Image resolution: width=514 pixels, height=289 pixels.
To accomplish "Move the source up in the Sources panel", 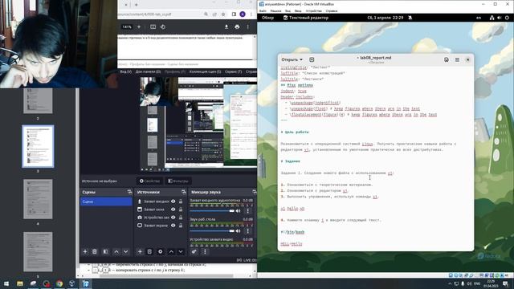I will pos(171,251).
